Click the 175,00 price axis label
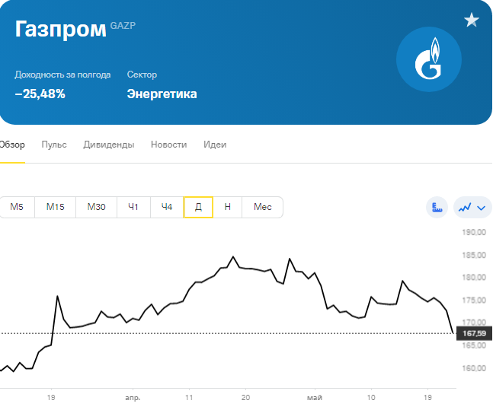The image size is (493, 410). (x=474, y=300)
